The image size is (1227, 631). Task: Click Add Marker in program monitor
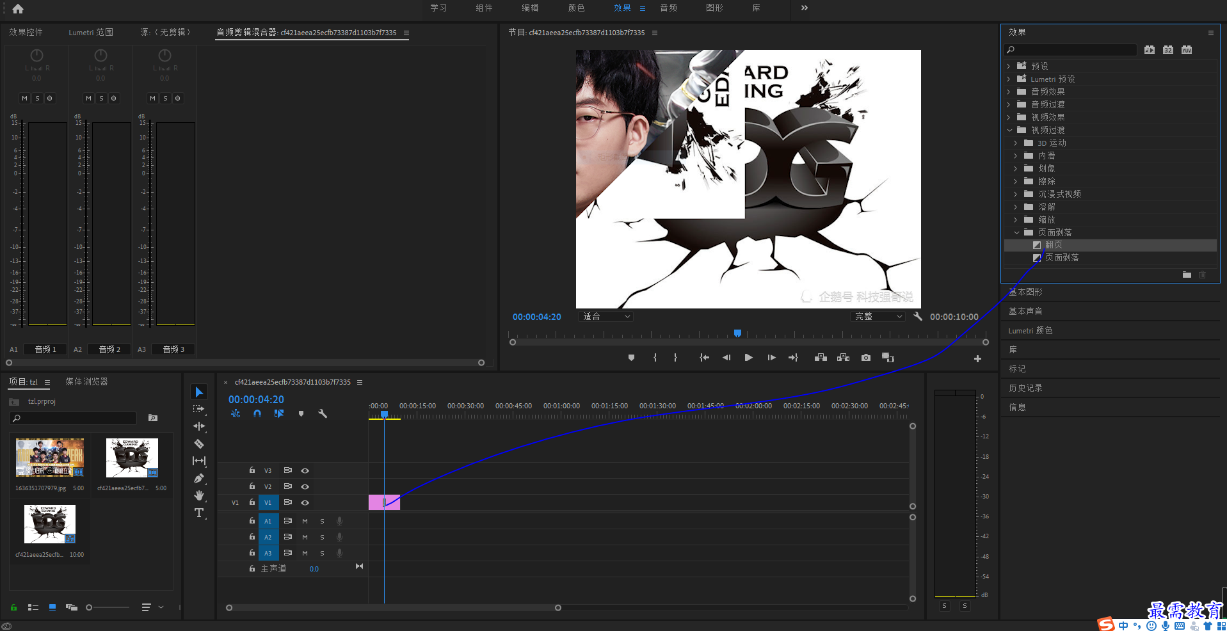point(631,358)
